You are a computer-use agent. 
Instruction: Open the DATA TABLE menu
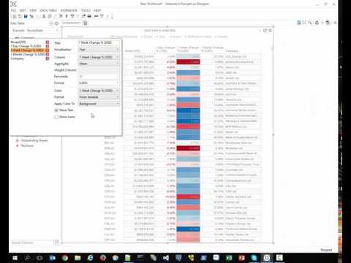click(x=48, y=10)
